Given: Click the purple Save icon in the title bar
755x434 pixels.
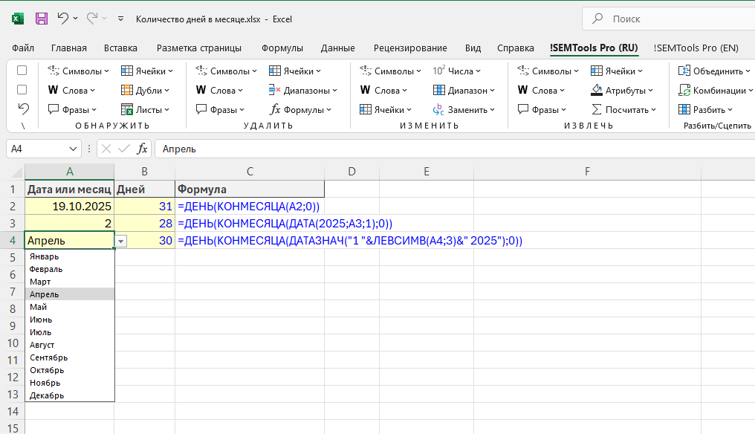Looking at the screenshot, I should tap(42, 19).
